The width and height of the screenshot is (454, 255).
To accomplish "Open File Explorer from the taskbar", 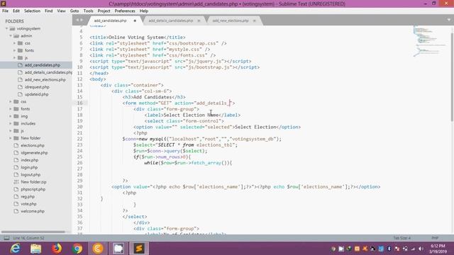I will click(x=36, y=249).
